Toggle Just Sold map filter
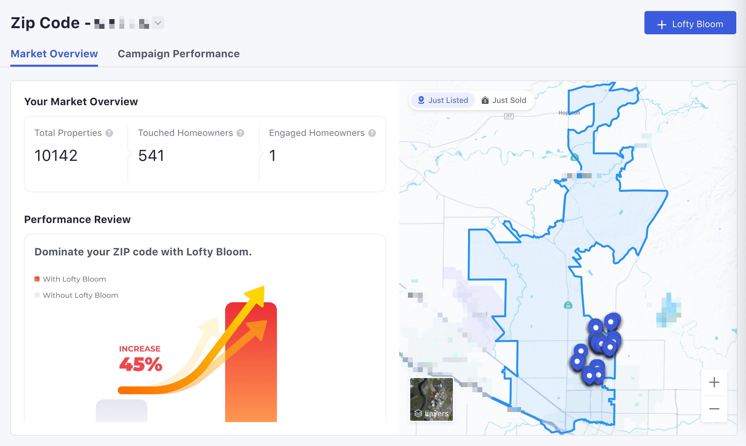The width and height of the screenshot is (746, 446). 504,100
